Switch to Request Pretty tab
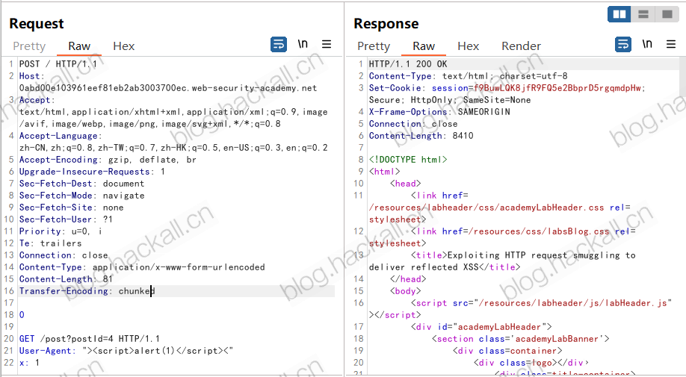686x377 pixels. click(29, 46)
